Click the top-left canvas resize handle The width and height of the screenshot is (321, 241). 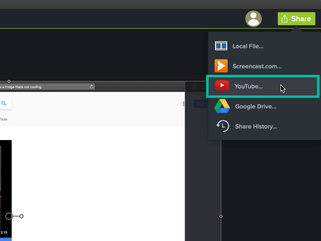click(9, 81)
